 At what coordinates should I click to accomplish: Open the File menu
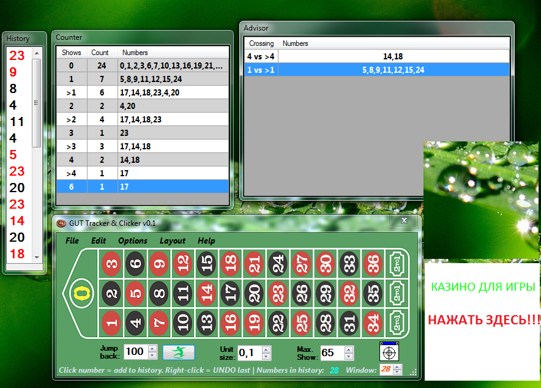pyautogui.click(x=72, y=241)
